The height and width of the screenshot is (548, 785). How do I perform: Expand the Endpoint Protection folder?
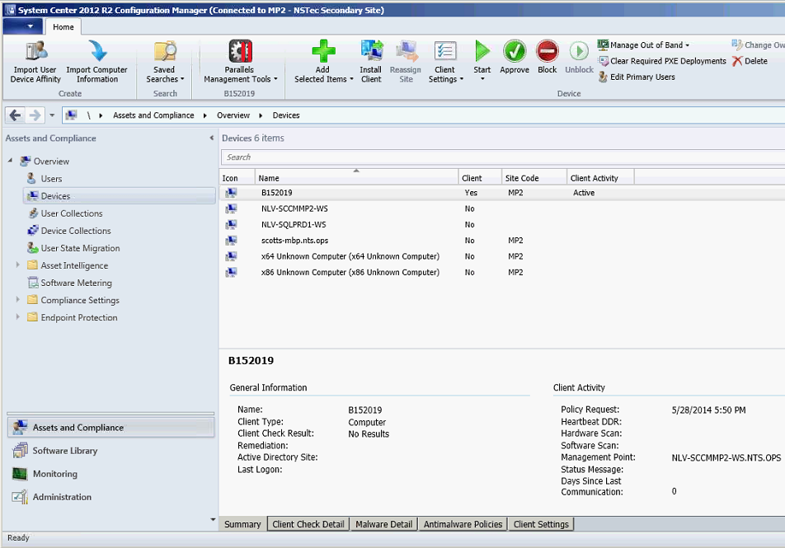17,316
